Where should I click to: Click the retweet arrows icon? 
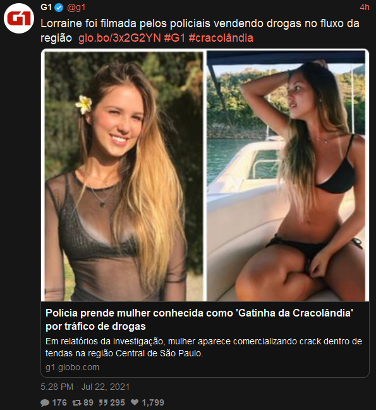76,402
